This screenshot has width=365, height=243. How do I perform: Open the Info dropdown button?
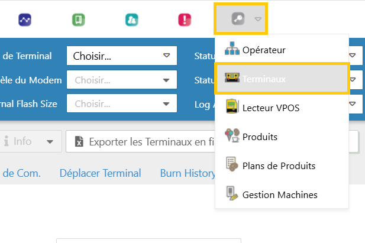30,141
